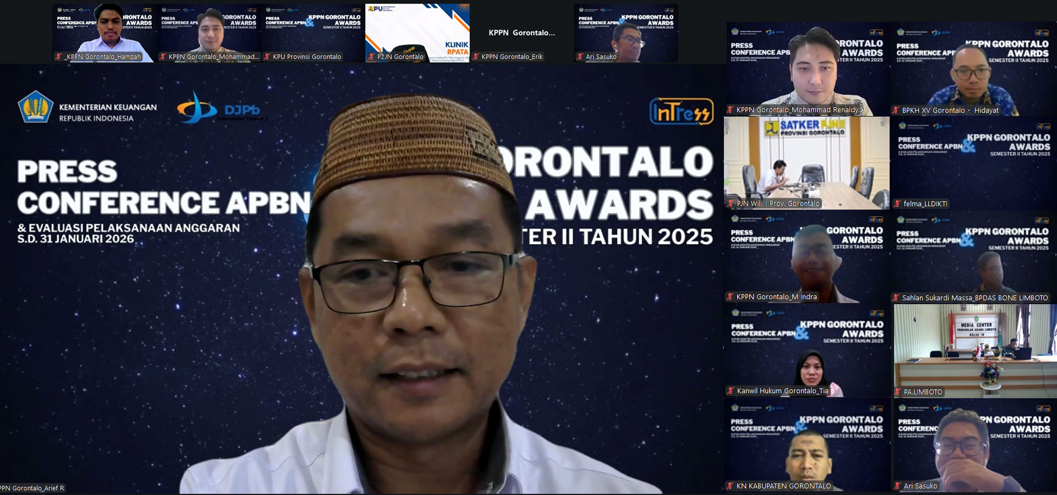The width and height of the screenshot is (1057, 495).
Task: Select the KPPN Gorontalo_Erik participant tile
Action: (x=521, y=33)
